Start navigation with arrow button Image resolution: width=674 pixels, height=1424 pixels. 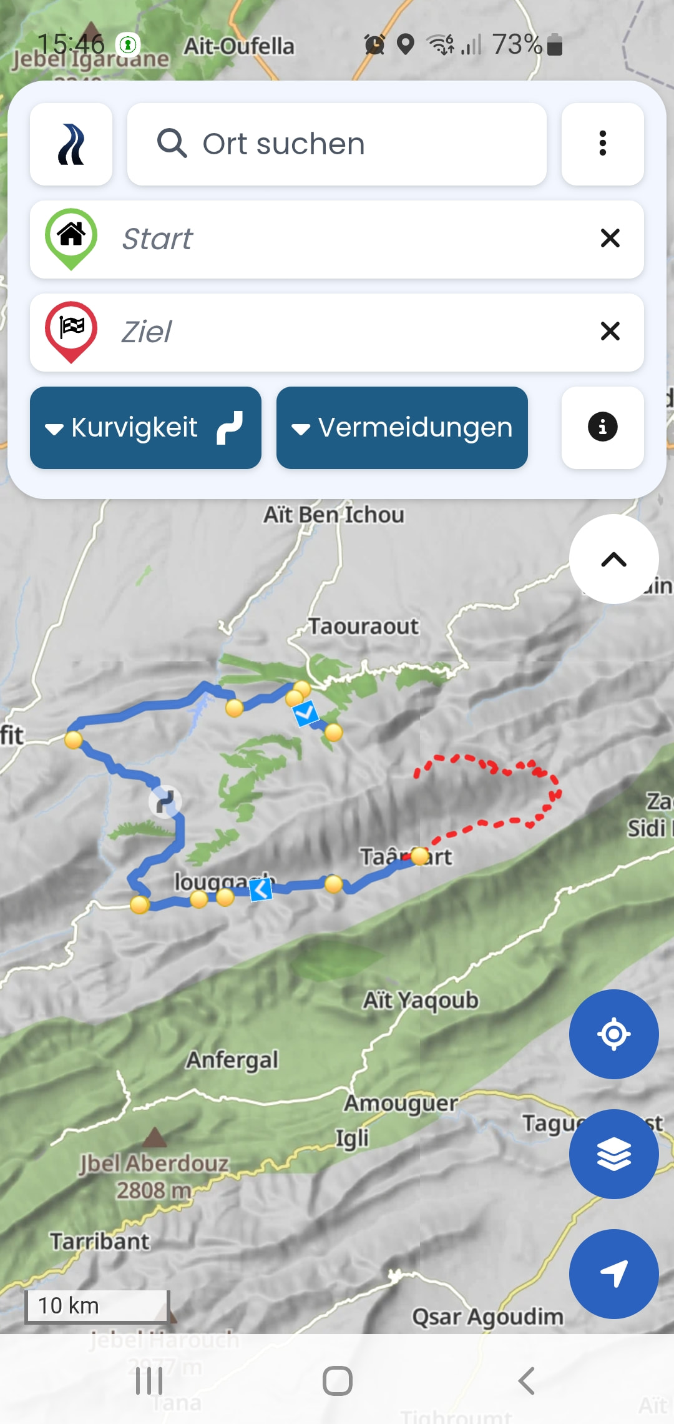(613, 1274)
